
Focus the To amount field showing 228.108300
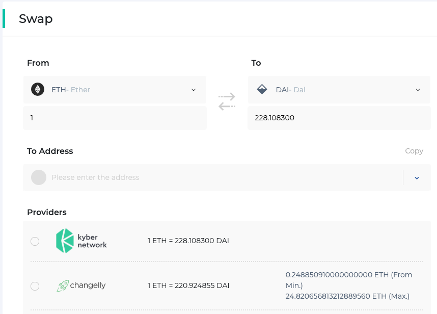[339, 118]
